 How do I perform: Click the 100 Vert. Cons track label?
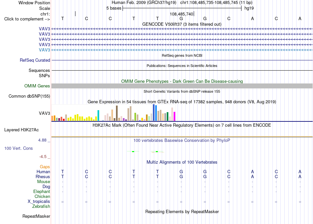18,148
